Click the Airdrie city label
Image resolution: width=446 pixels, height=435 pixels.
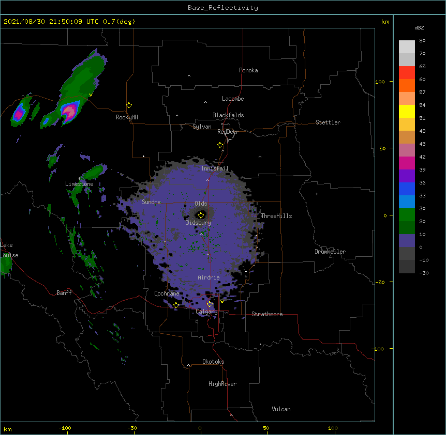pyautogui.click(x=209, y=277)
